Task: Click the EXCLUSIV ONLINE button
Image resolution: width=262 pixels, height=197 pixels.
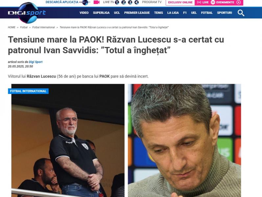Action: [x=180, y=2]
